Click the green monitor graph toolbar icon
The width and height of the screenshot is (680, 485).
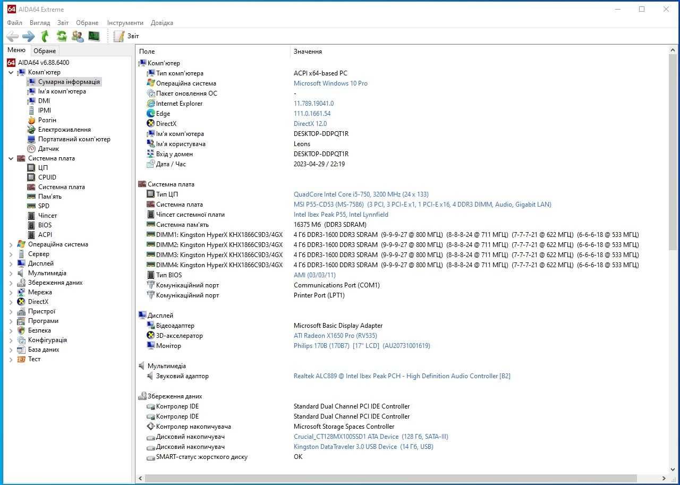pyautogui.click(x=94, y=36)
